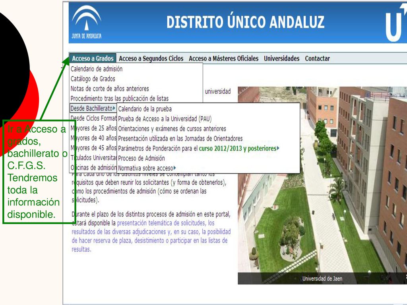Expand Parámetros de Ponderación curso 2012/2013 submenu
This screenshot has height=305, width=407.
199,149
